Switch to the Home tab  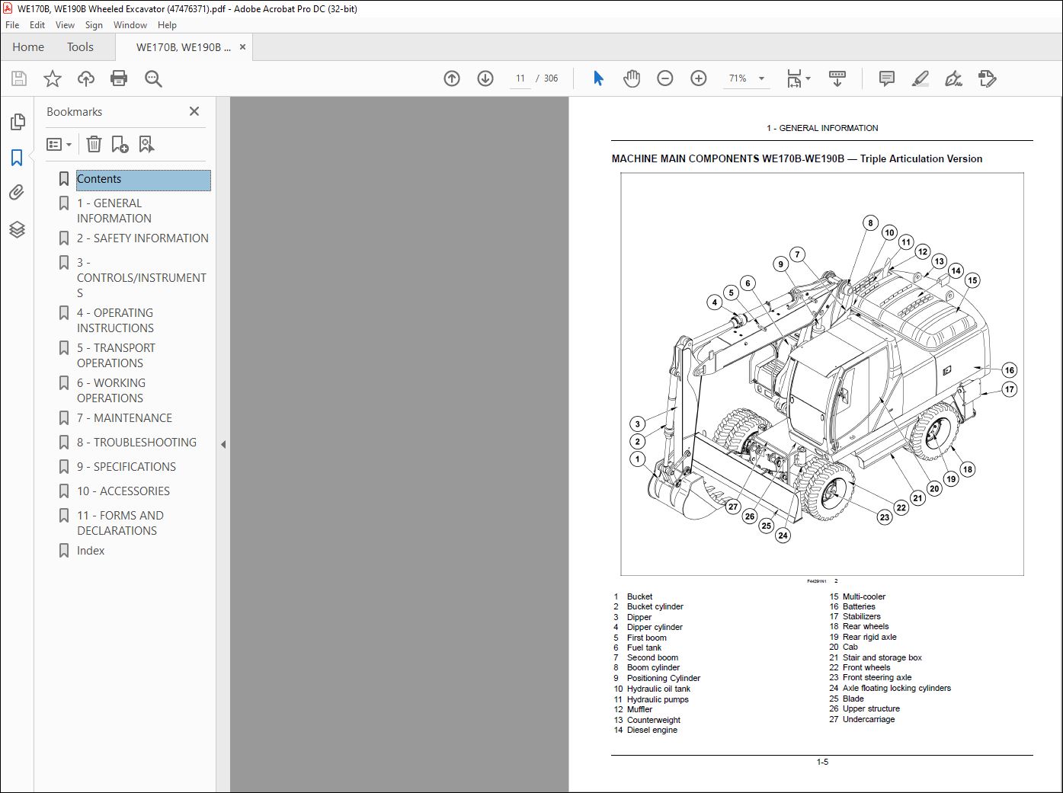pos(28,47)
